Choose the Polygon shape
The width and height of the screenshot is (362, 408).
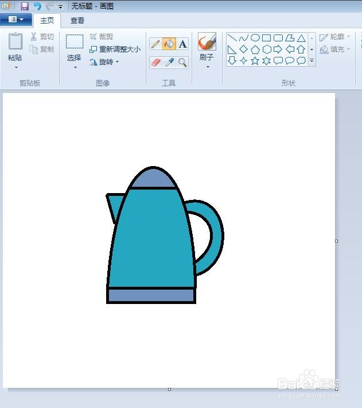point(290,38)
